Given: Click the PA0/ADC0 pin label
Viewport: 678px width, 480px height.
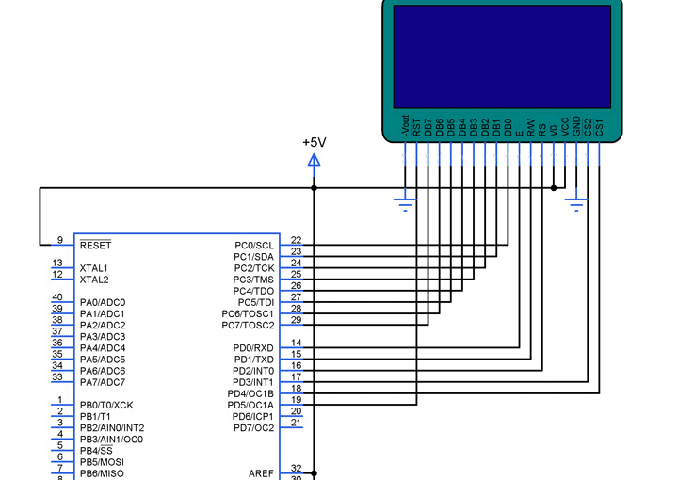Looking at the screenshot, I should (103, 302).
